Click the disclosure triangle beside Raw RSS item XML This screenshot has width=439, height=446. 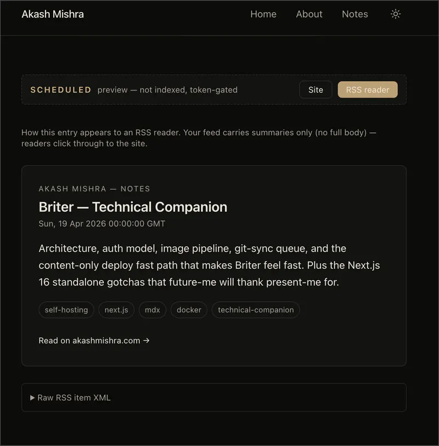point(33,398)
